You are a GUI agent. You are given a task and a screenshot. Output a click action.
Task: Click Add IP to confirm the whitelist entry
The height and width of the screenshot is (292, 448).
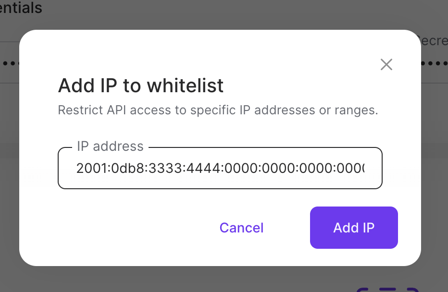click(x=354, y=228)
